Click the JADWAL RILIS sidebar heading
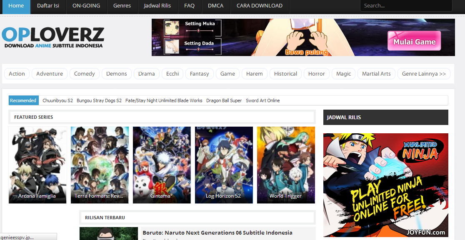 point(344,118)
